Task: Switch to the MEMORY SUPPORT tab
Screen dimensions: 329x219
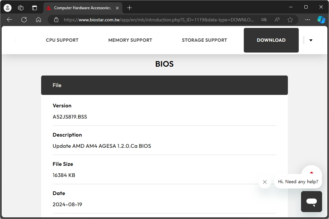Action: pos(130,40)
